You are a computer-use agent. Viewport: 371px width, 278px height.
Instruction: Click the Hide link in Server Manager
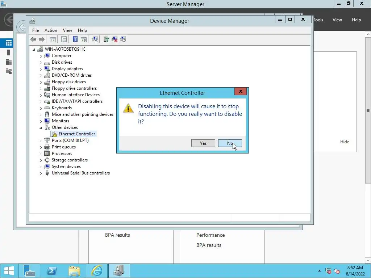click(345, 142)
